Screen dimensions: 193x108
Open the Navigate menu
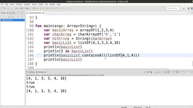pyautogui.click(x=27, y=4)
